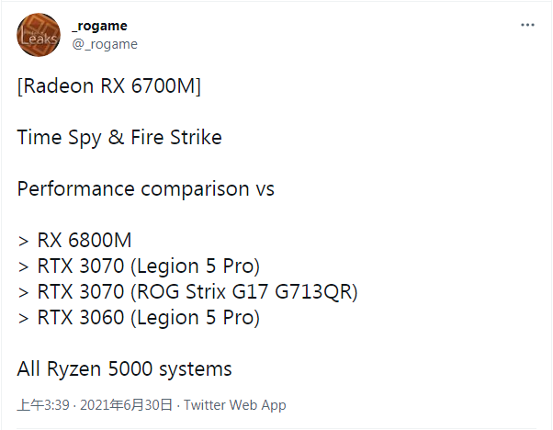
Task: Open the tweet's more options ellipsis
Action: (x=526, y=25)
